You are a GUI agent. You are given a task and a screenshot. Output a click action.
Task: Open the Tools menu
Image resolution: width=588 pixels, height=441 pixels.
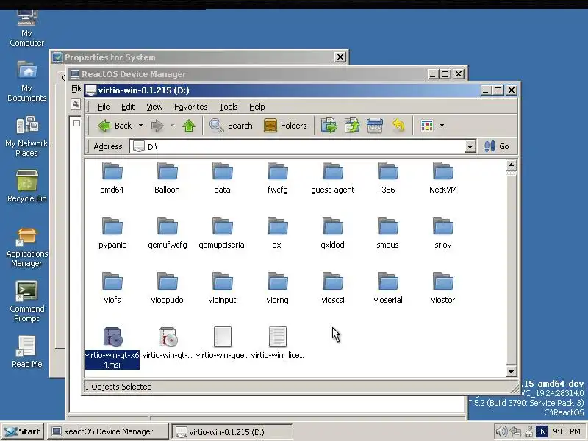229,107
